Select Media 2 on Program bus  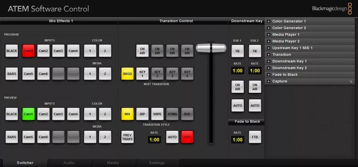click(x=105, y=74)
